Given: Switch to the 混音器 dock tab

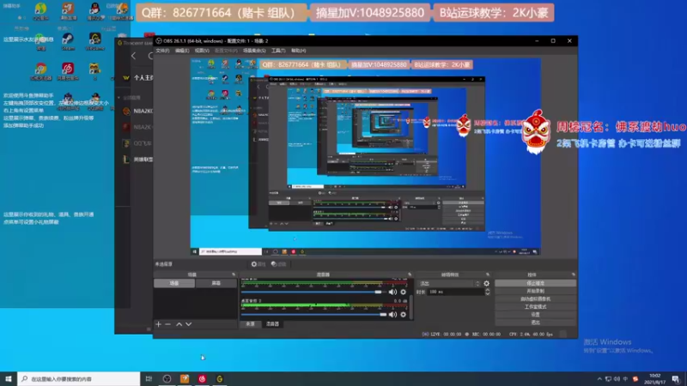Looking at the screenshot, I should (x=272, y=324).
